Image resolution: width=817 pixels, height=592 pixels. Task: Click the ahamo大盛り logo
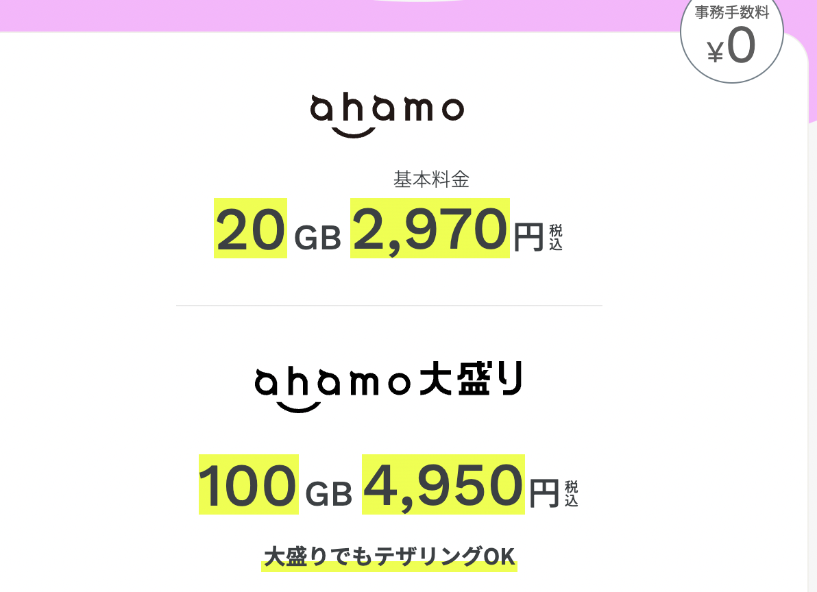point(389,386)
